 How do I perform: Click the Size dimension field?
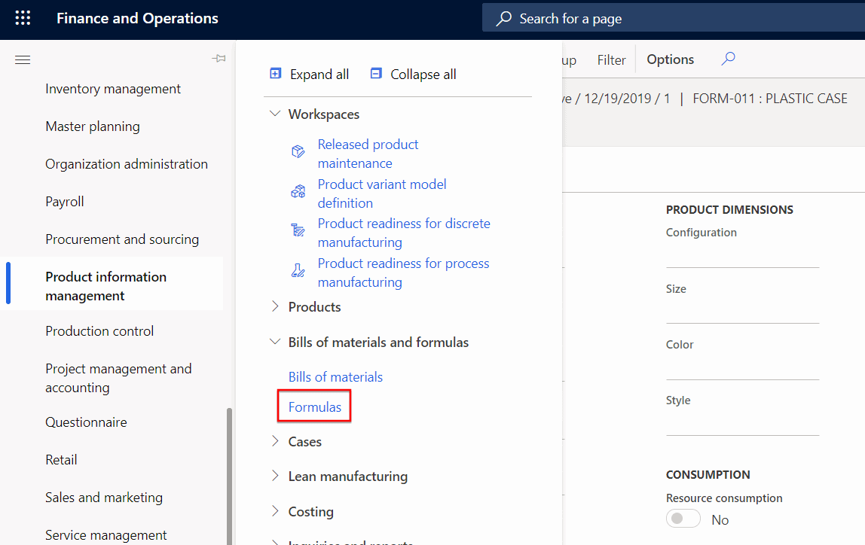pos(742,312)
